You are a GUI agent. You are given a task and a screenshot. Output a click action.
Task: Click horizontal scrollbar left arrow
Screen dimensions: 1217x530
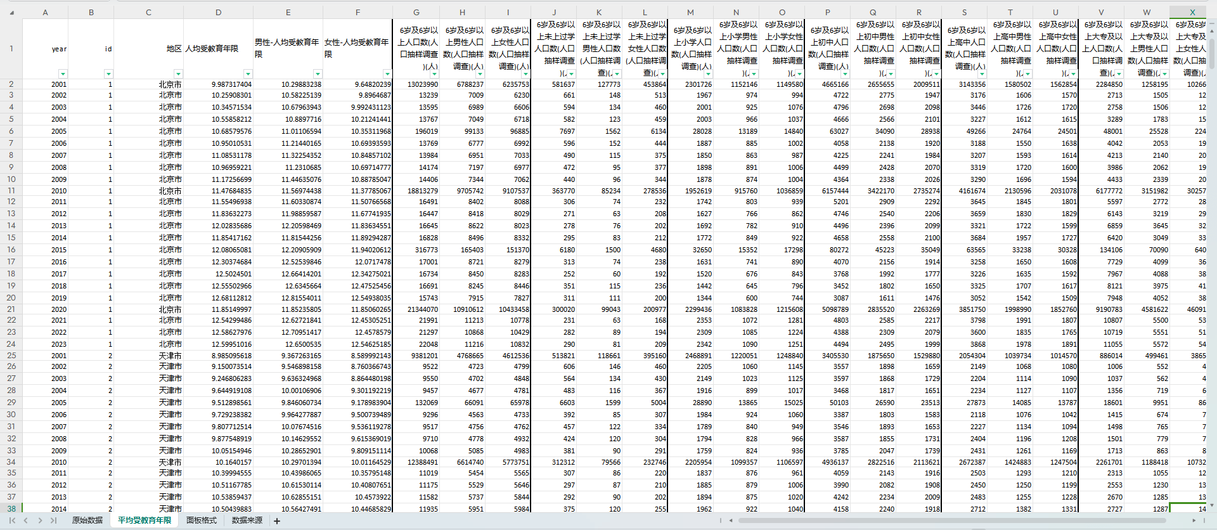click(731, 520)
